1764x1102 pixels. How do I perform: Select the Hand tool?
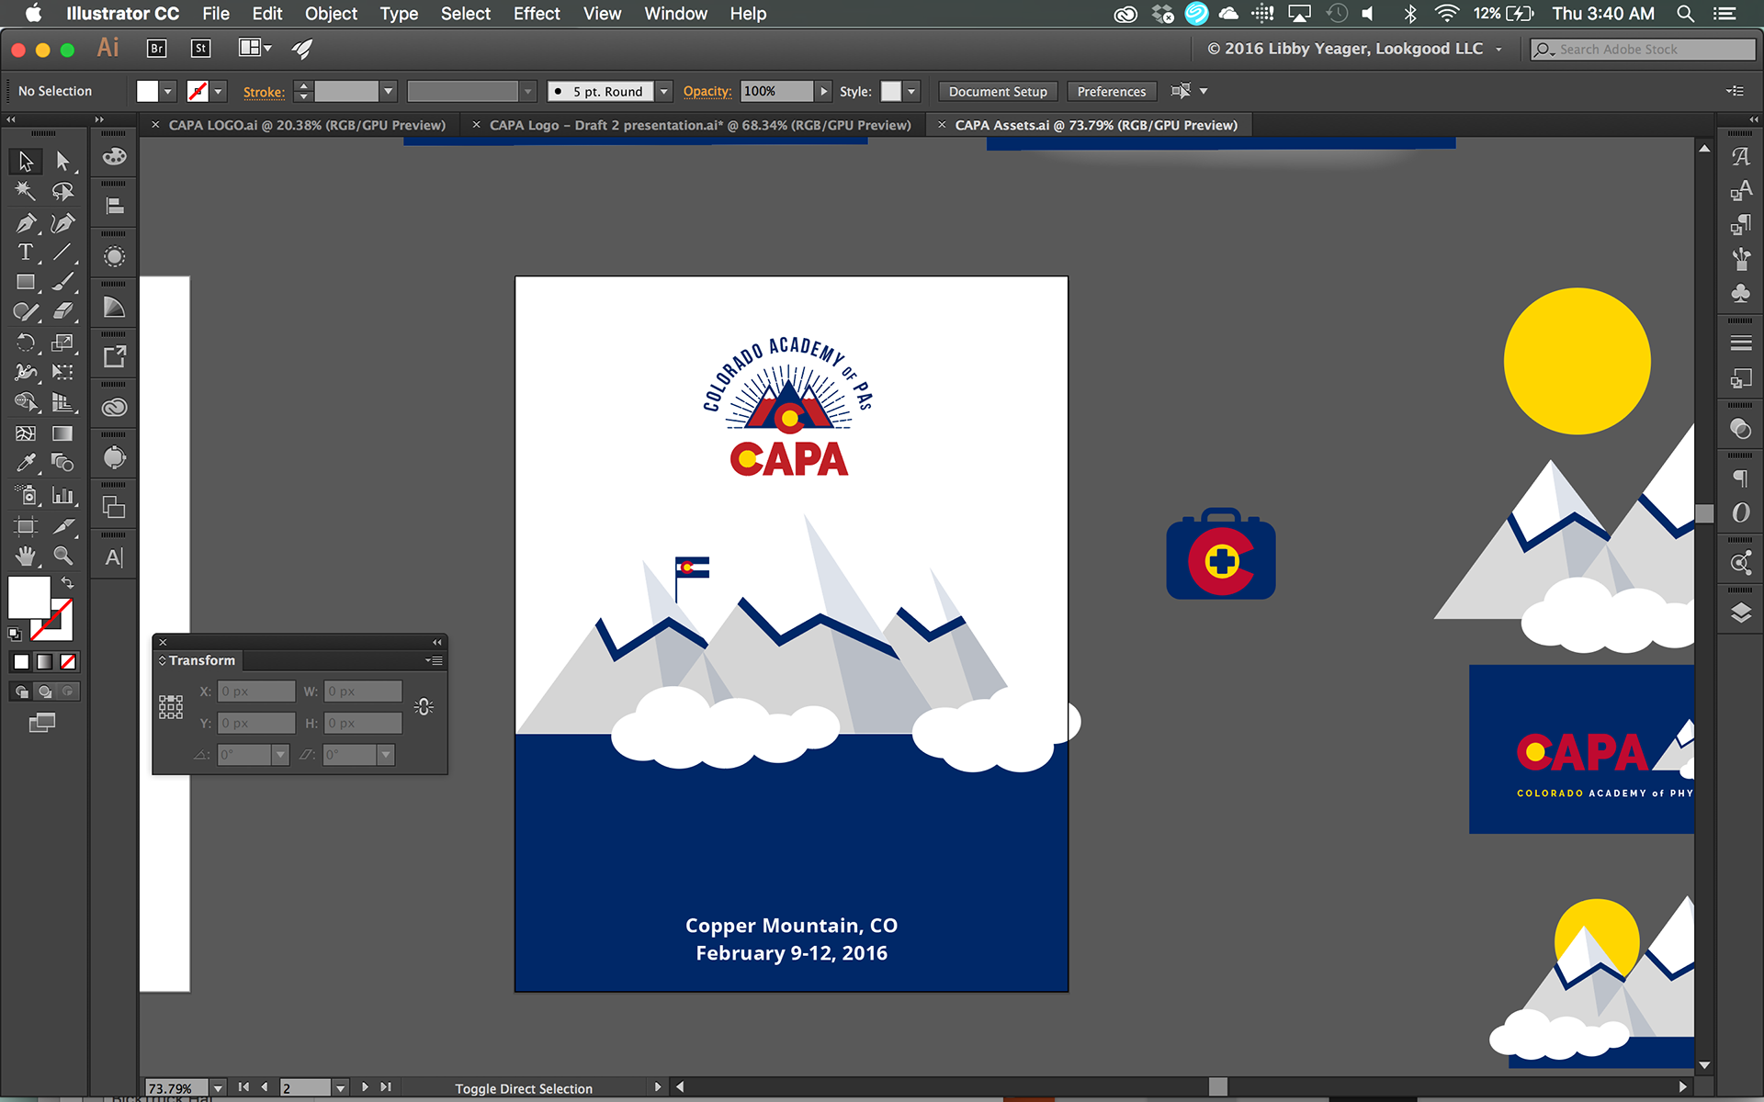click(25, 556)
